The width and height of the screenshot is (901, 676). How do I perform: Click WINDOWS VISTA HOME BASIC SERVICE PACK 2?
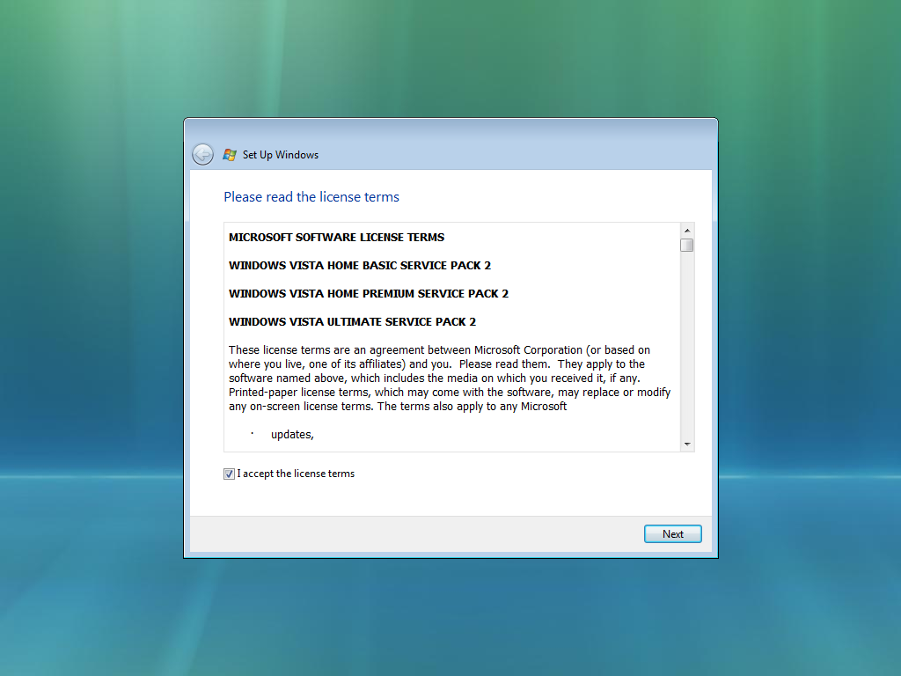point(360,266)
